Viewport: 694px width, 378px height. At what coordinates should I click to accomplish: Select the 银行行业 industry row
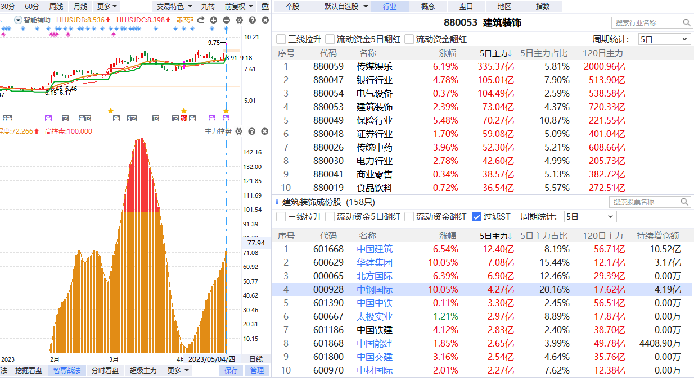click(483, 80)
